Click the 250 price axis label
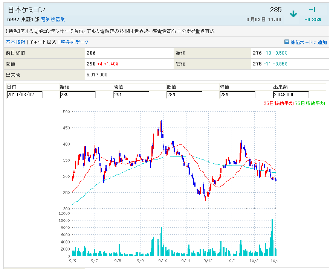Viewport: 333px width, 269px height. click(66, 193)
